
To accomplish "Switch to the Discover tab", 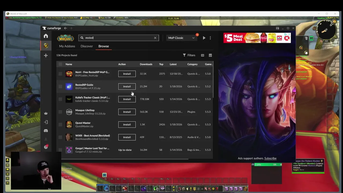I will (x=87, y=46).
